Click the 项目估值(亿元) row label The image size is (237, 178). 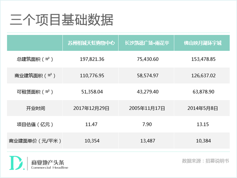coord(35,124)
